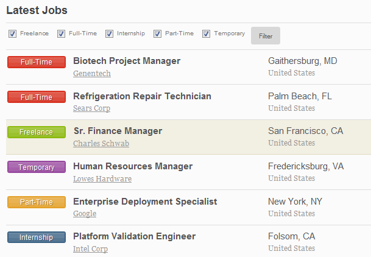Open the Human Resources Manager job

click(x=133, y=166)
